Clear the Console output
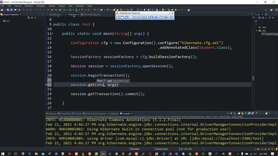Screen dimensions: 278x156 239,114
